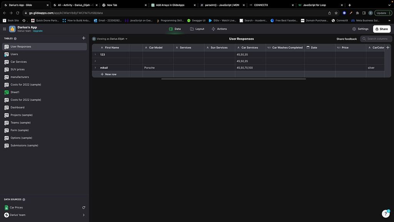
Task: Add a new column with the plus icon
Action: pos(388,47)
